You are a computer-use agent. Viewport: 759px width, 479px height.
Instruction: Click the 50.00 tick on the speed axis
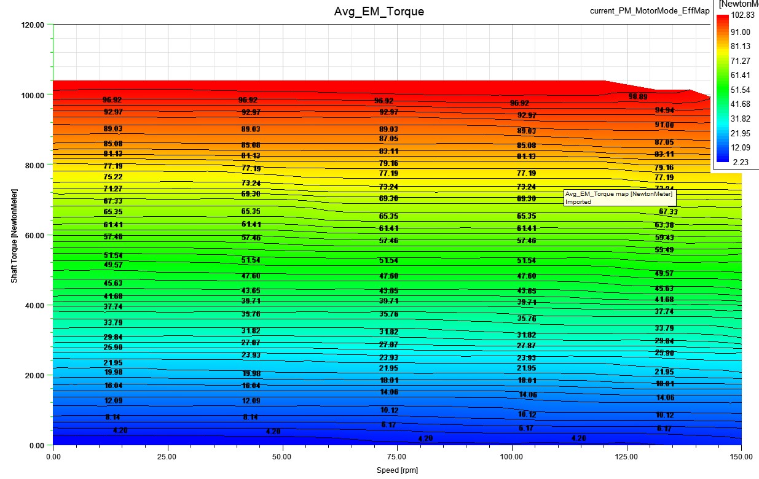pyautogui.click(x=283, y=457)
